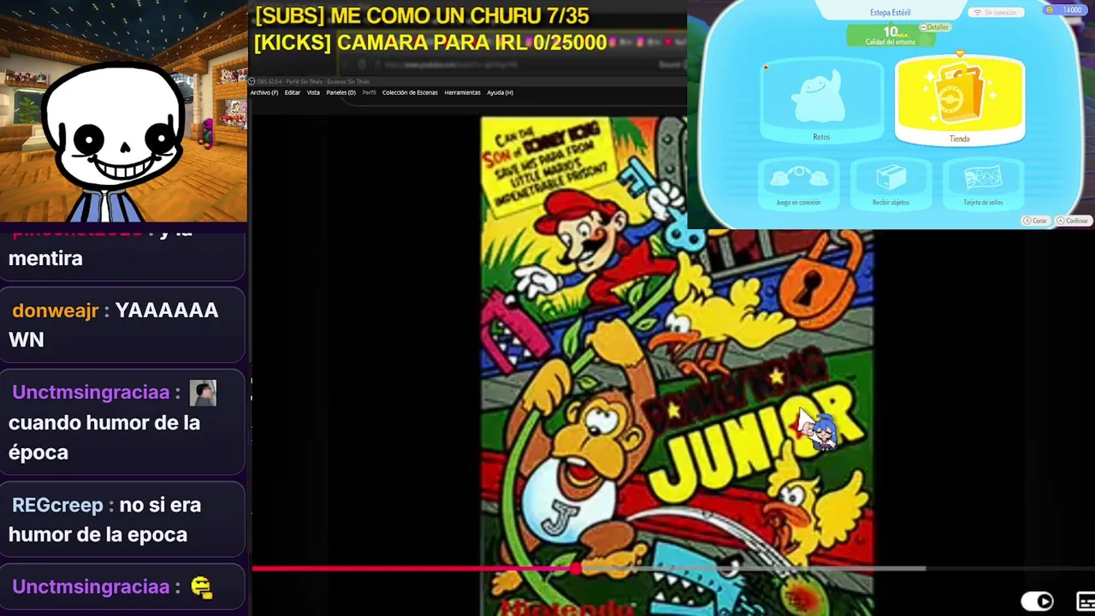Viewport: 1095px width, 616px height.
Task: Open the Perfil menu in OBS
Action: [x=369, y=92]
